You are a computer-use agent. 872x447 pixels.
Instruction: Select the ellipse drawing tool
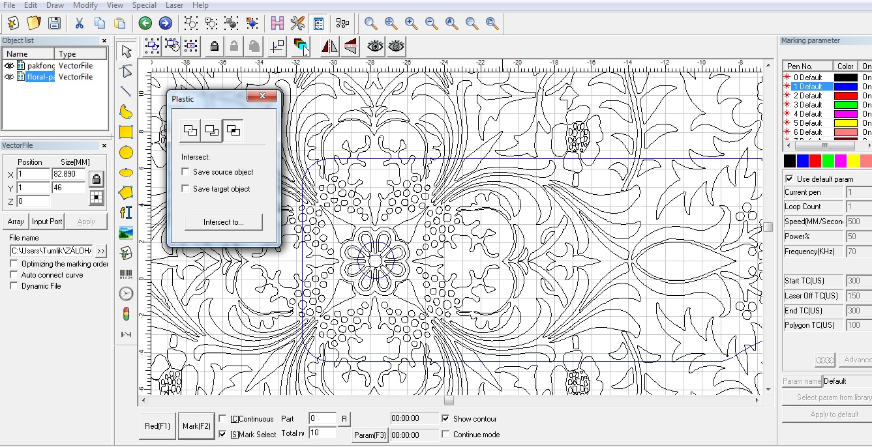tap(126, 173)
